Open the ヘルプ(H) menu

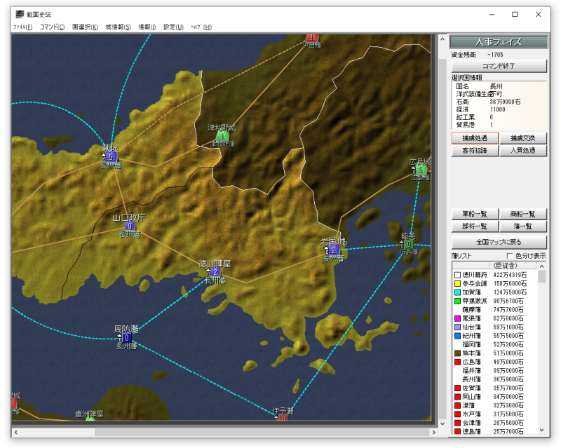coord(201,27)
